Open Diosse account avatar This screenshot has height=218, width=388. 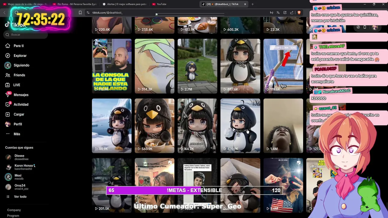click(x=8, y=157)
